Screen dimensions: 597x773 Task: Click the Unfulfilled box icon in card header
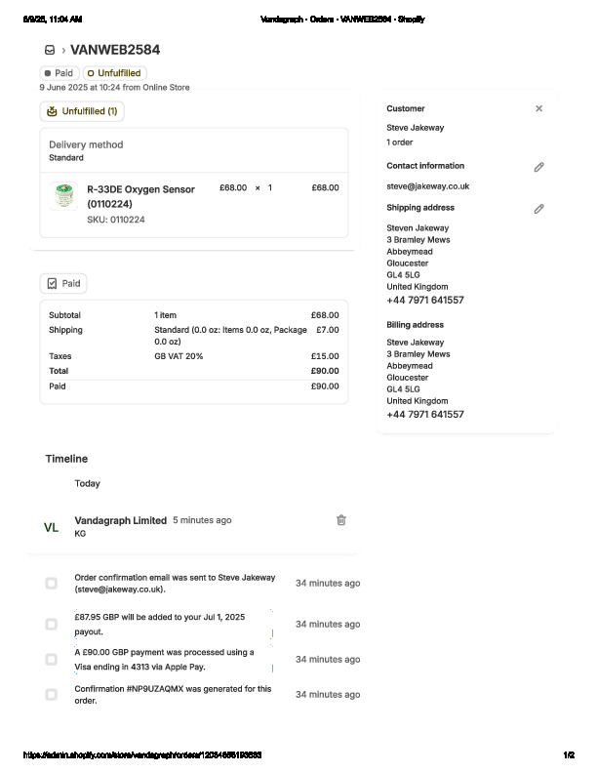point(52,112)
